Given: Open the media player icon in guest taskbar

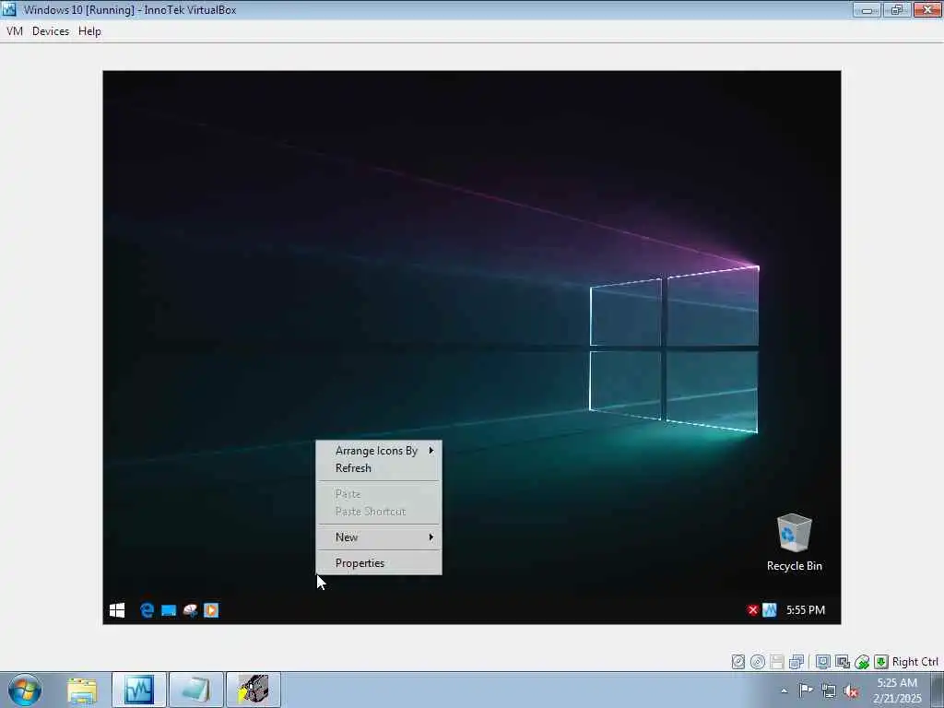Looking at the screenshot, I should click(211, 610).
